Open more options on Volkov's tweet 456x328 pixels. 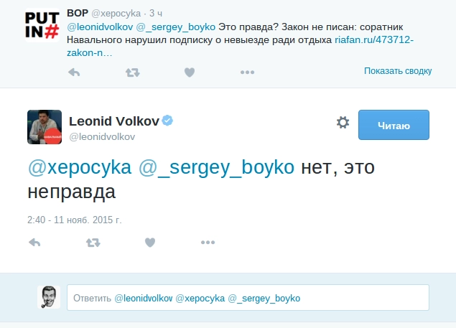coord(208,243)
